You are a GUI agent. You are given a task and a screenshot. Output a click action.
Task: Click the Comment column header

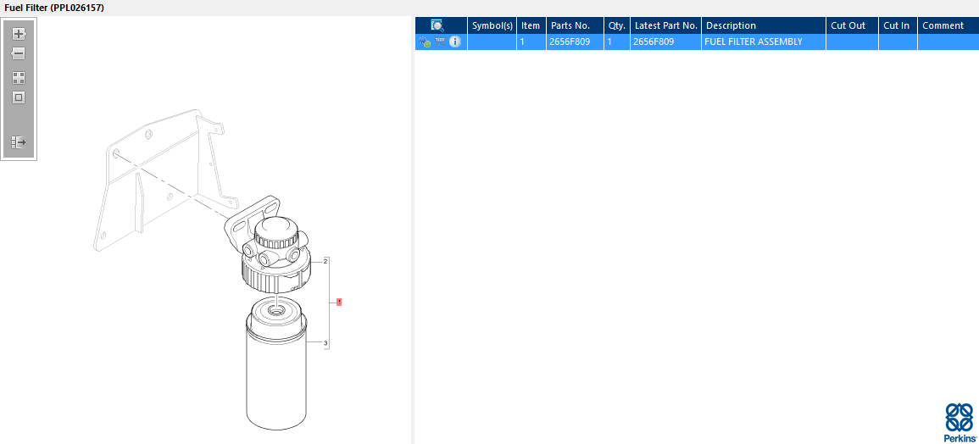pos(948,25)
